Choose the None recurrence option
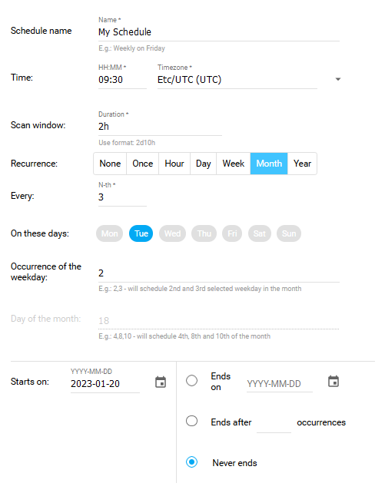385x493 pixels. tap(110, 164)
